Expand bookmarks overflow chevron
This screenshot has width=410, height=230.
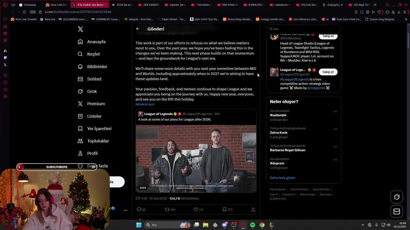point(406,19)
